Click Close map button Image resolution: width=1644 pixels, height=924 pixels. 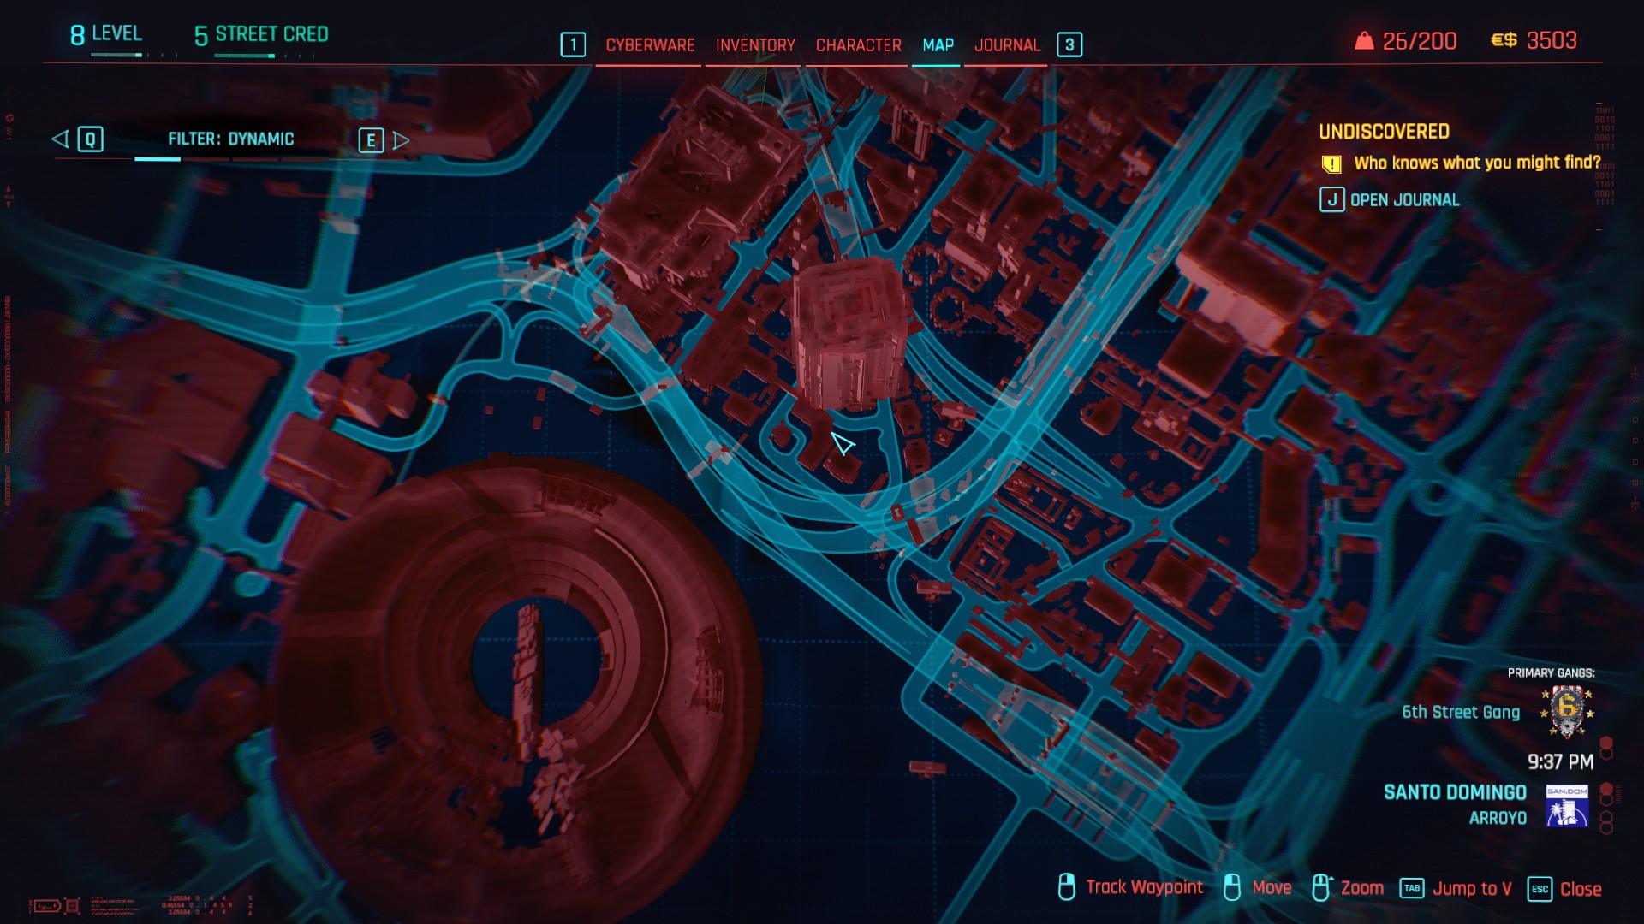coord(1581,889)
